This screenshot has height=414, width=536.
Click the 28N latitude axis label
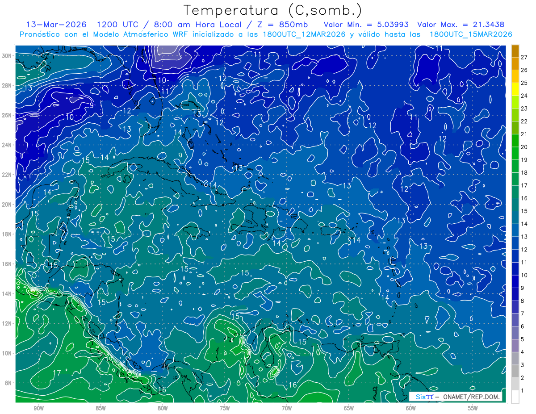(x=7, y=85)
